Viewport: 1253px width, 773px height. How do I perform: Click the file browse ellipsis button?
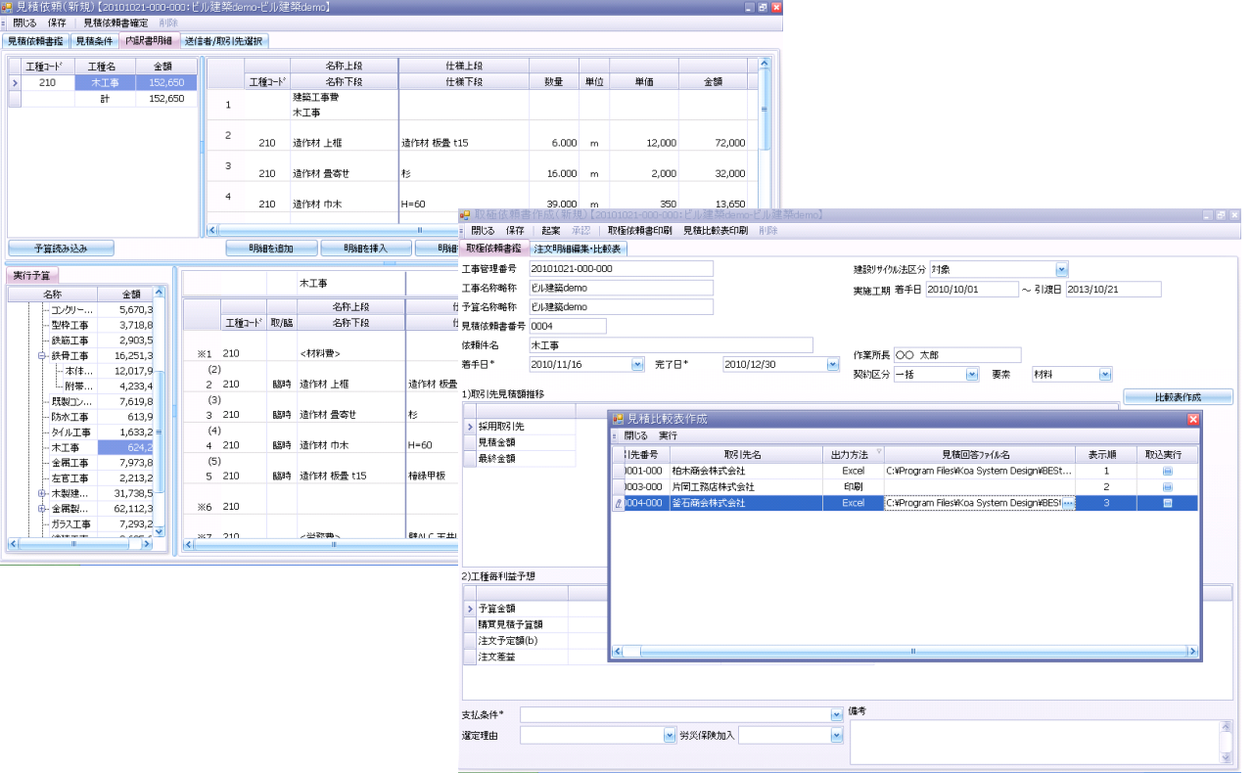1068,503
